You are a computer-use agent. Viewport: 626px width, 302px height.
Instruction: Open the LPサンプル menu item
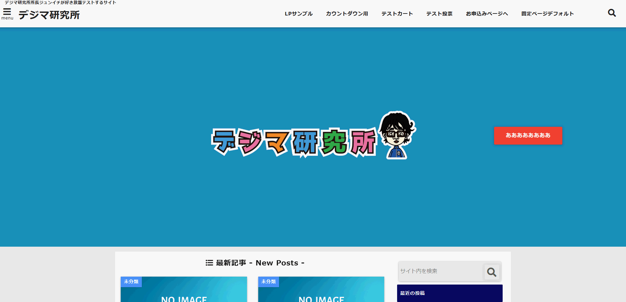(298, 14)
